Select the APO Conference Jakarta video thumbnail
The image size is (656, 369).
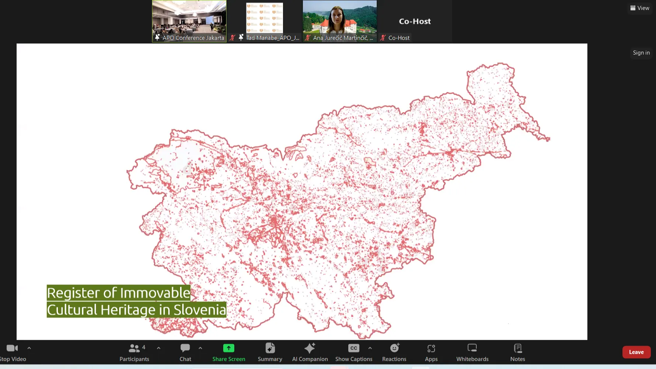(x=189, y=18)
